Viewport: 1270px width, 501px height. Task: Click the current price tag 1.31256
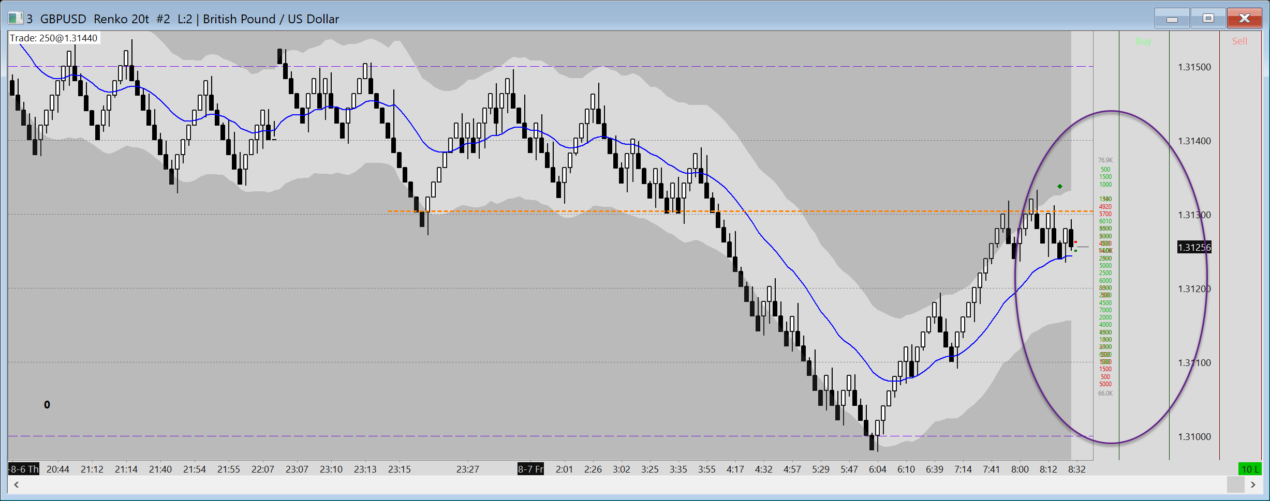pos(1194,248)
